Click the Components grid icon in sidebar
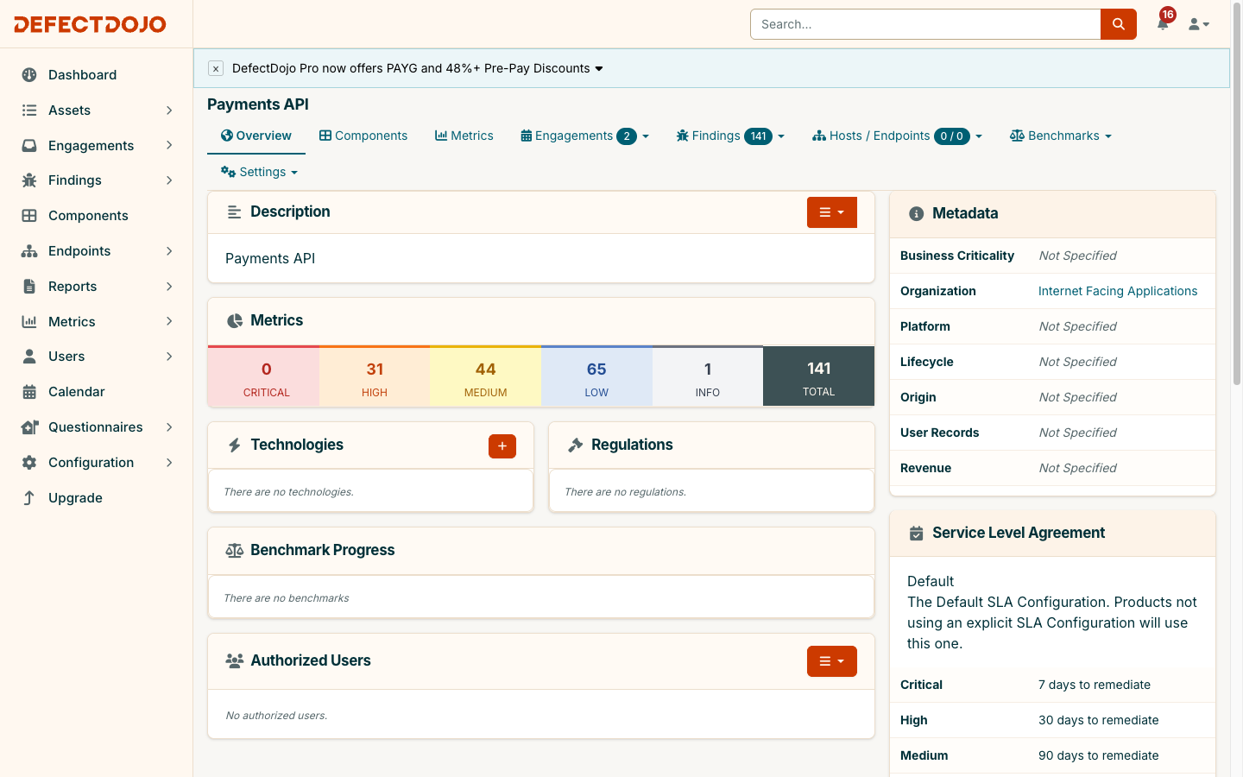The image size is (1243, 777). pos(29,216)
